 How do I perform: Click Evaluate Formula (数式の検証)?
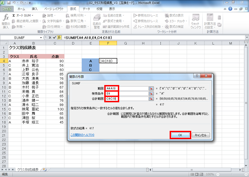(x=174, y=27)
